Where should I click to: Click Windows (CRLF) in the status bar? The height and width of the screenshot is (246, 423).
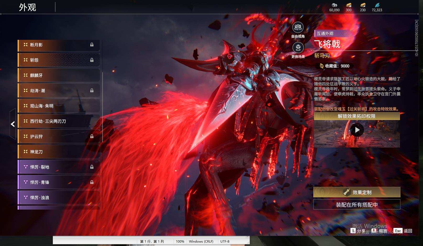click(201, 241)
